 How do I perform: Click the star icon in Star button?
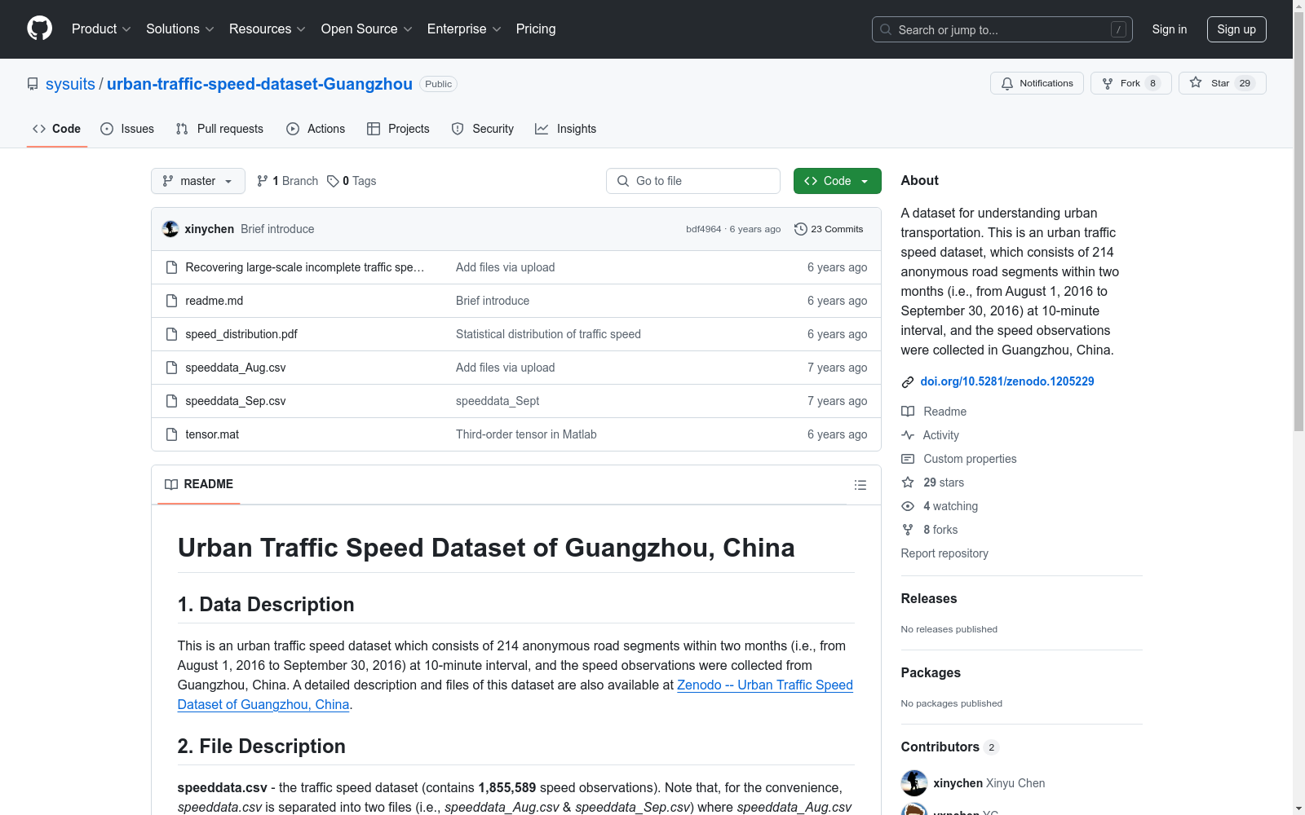click(x=1196, y=82)
